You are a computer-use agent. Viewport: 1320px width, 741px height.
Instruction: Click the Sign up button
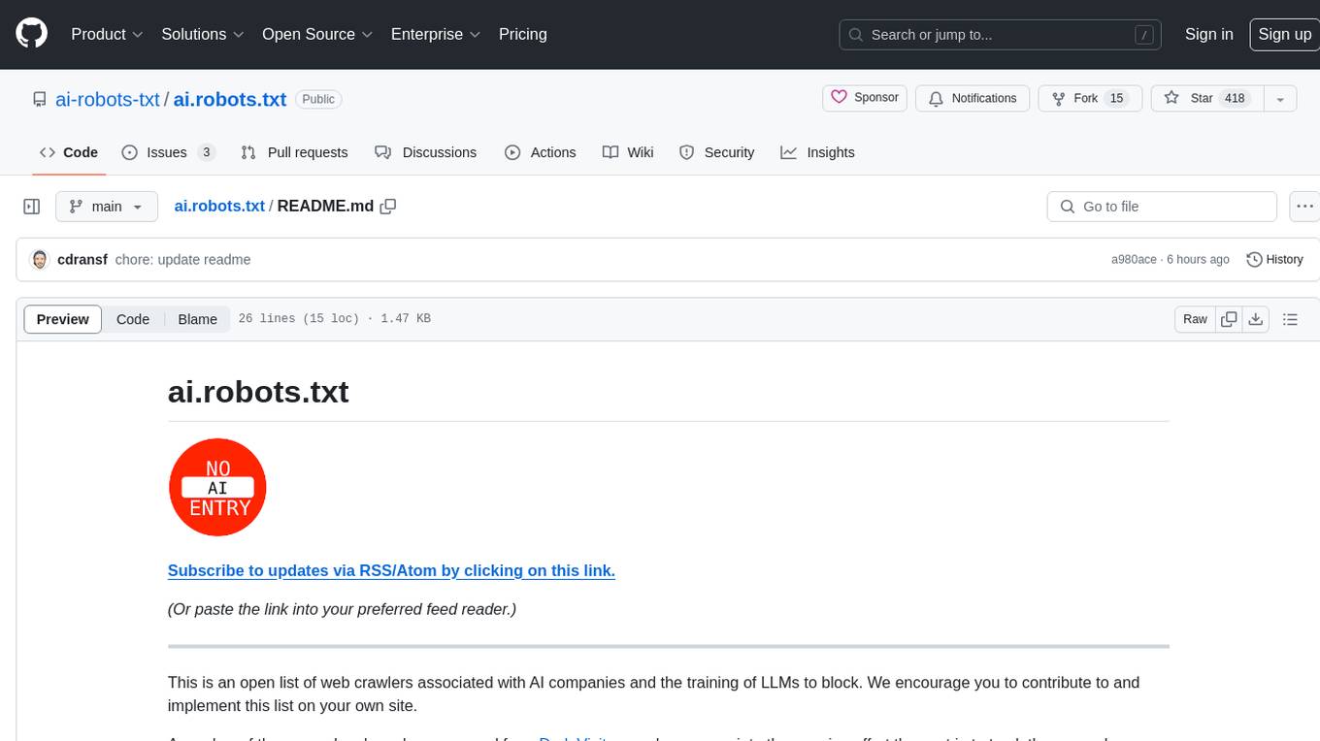click(1284, 34)
